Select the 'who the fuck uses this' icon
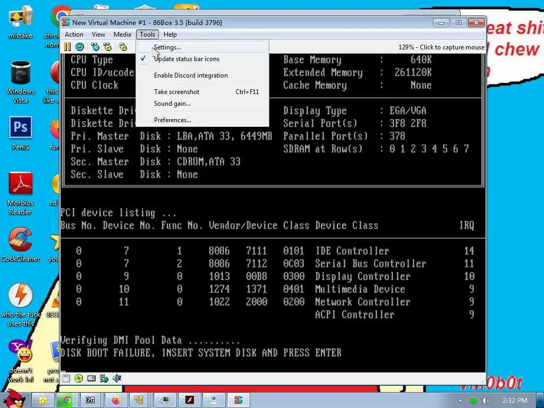Image resolution: width=544 pixels, height=408 pixels. pyautogui.click(x=21, y=305)
